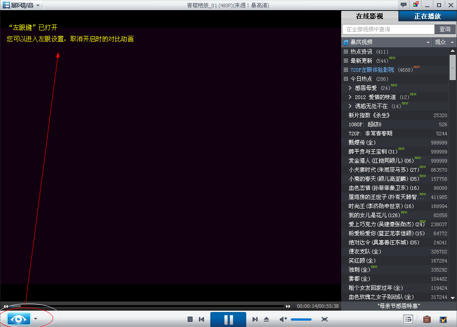Viewport: 457px width, 327px height.
Task: Expand the 最新更新 category
Action: [x=346, y=60]
